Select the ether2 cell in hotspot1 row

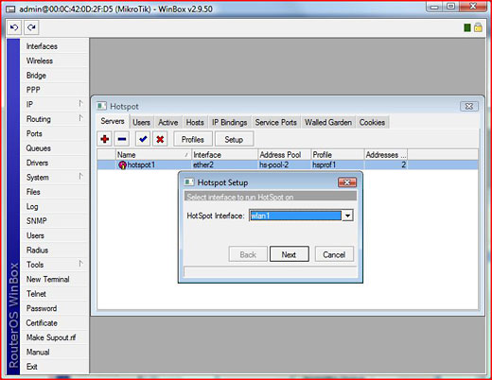[x=225, y=164]
